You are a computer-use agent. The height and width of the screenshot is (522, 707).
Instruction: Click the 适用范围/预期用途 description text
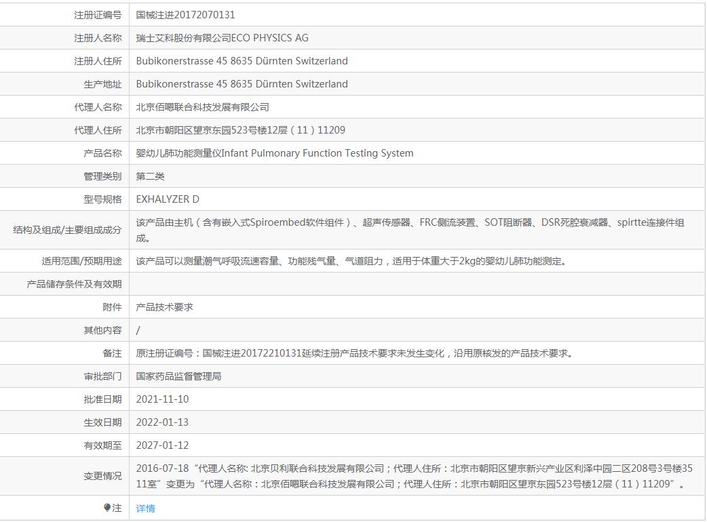point(351,261)
